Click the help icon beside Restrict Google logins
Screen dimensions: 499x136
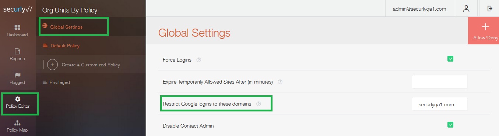[x=259, y=104]
